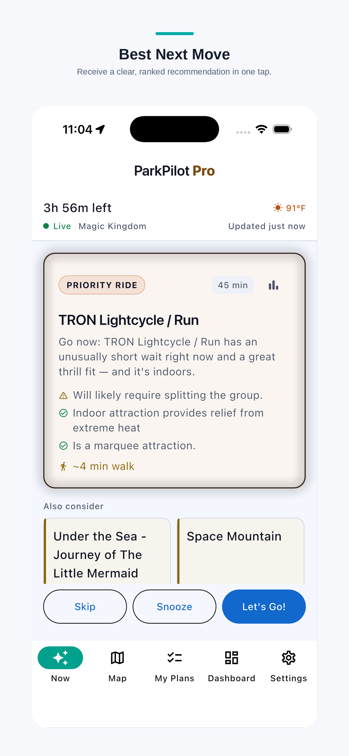Tap the 45 min wait chip
349x756 pixels.
pos(233,285)
